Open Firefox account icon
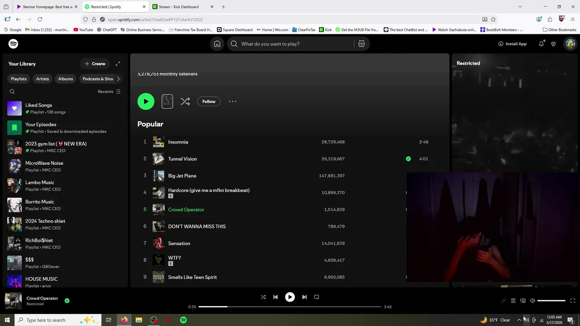Screen dimensions: 580x326 click(x=539, y=19)
